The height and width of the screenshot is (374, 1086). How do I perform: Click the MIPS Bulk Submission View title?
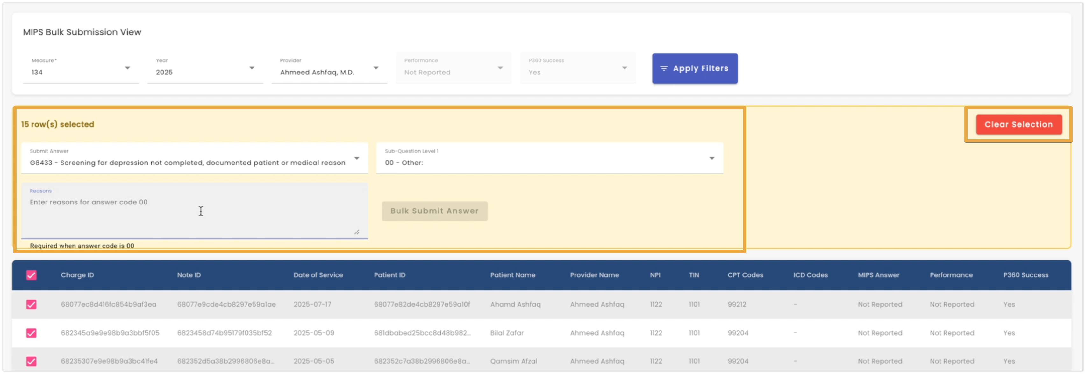[82, 32]
